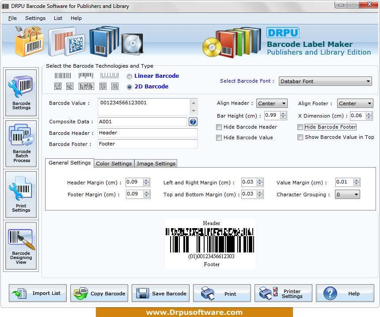Expand the Select Barcode Font dropdown
The width and height of the screenshot is (380, 317).
pos(325,81)
